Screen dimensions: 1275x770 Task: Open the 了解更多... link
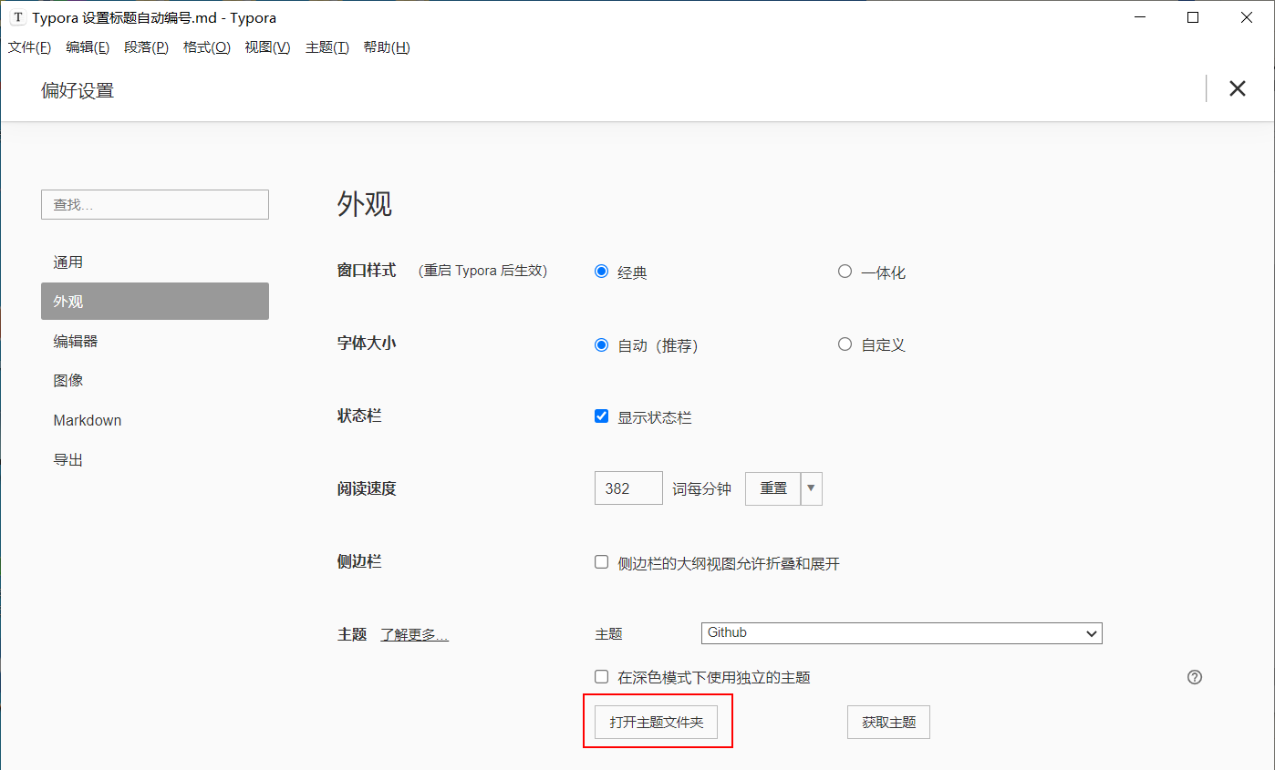[414, 635]
